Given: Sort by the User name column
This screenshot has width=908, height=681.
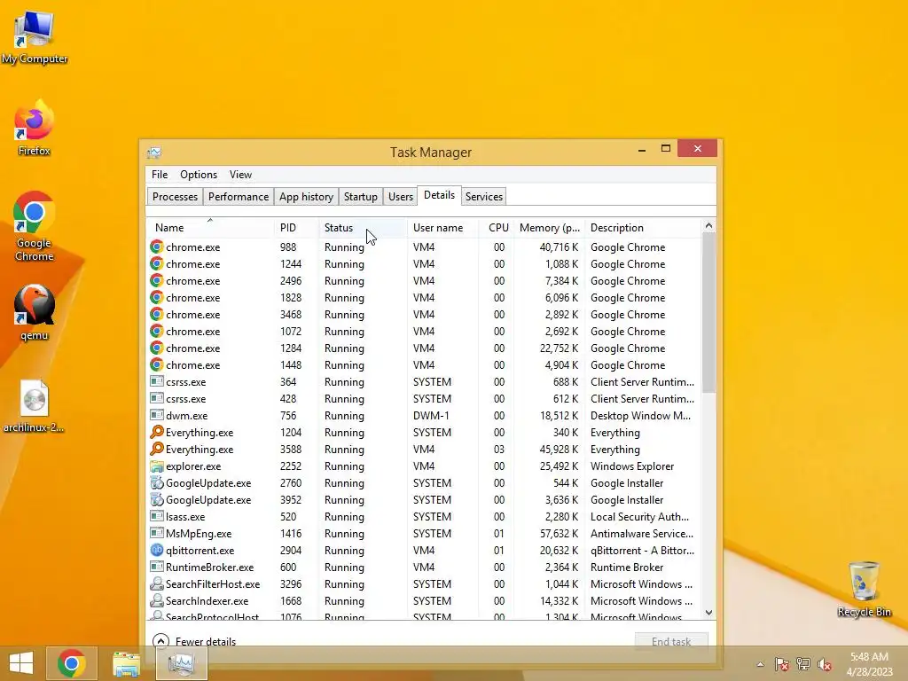Looking at the screenshot, I should click(x=443, y=228).
